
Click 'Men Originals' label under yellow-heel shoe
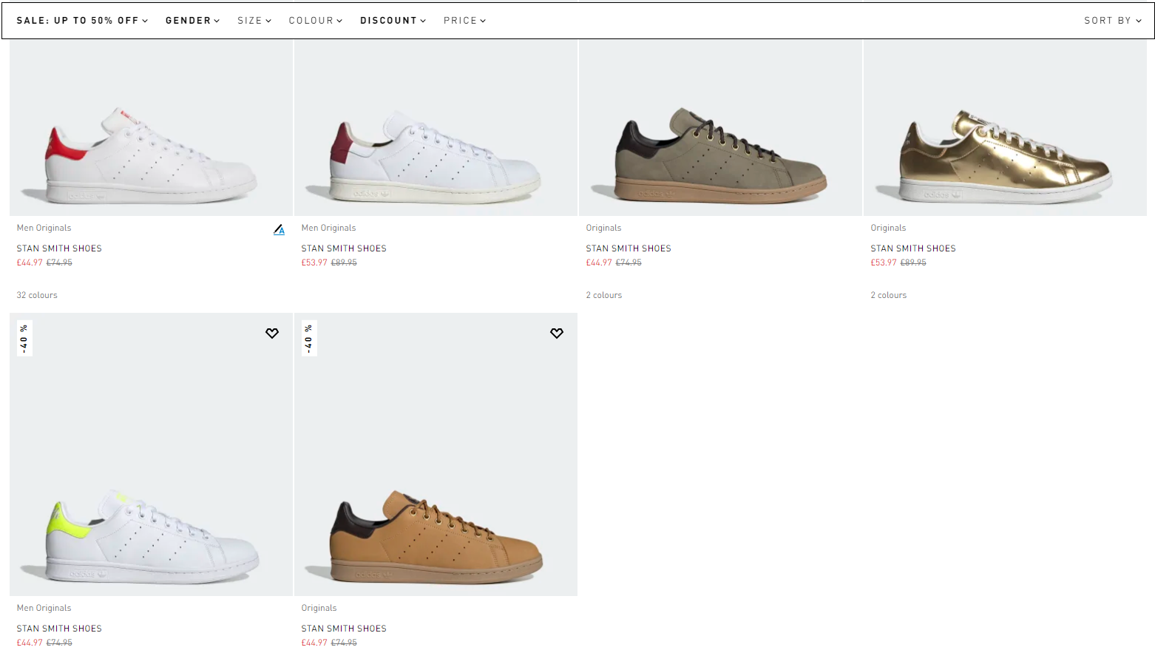tap(44, 608)
